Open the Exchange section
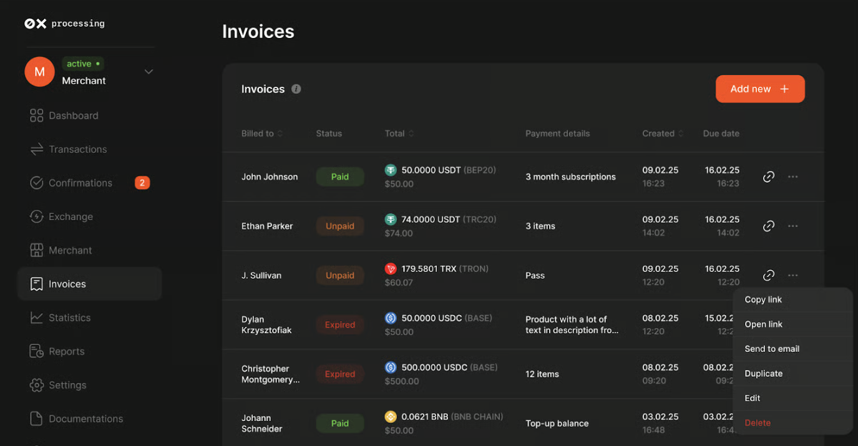Screen dimensions: 858x446 pyautogui.click(x=71, y=216)
